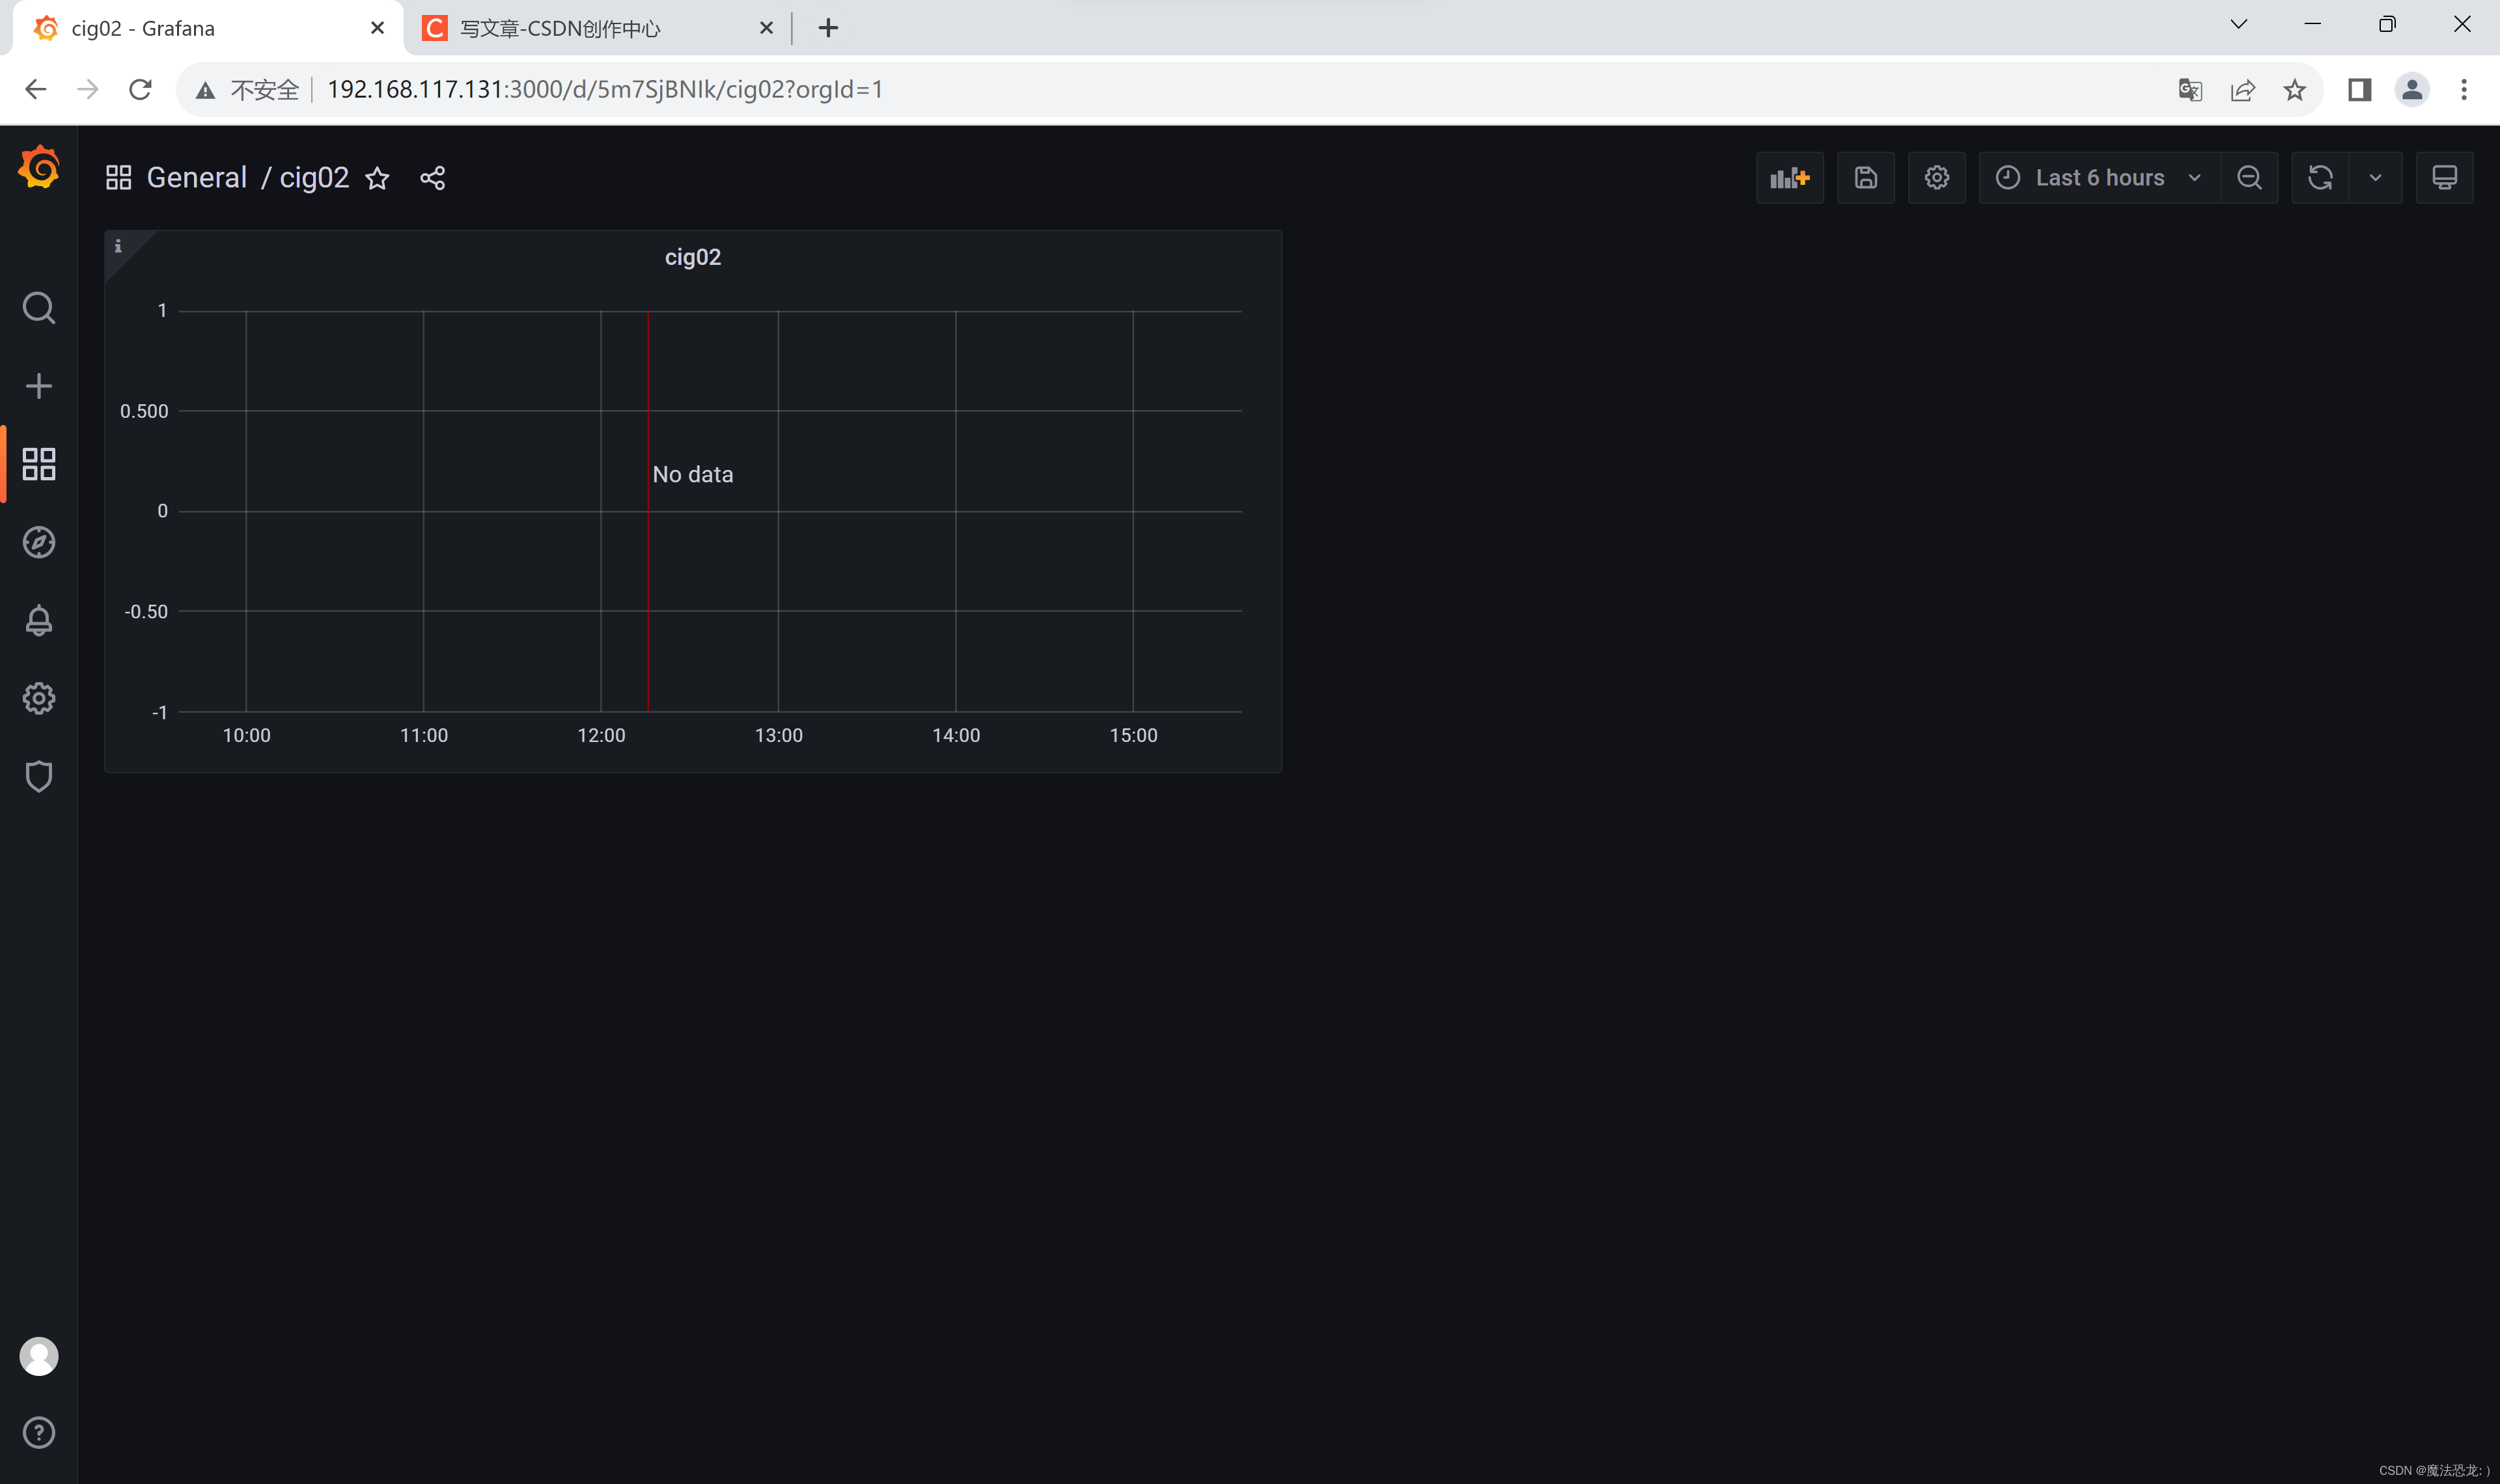Go forward in browser history
The height and width of the screenshot is (1484, 2500).
pyautogui.click(x=88, y=90)
